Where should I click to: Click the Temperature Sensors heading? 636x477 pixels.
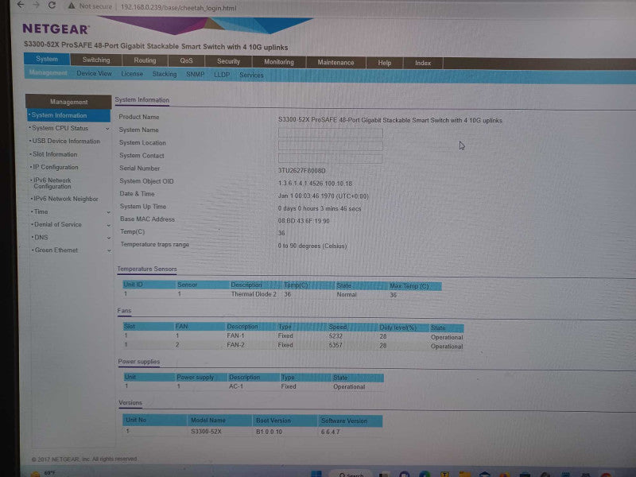147,269
